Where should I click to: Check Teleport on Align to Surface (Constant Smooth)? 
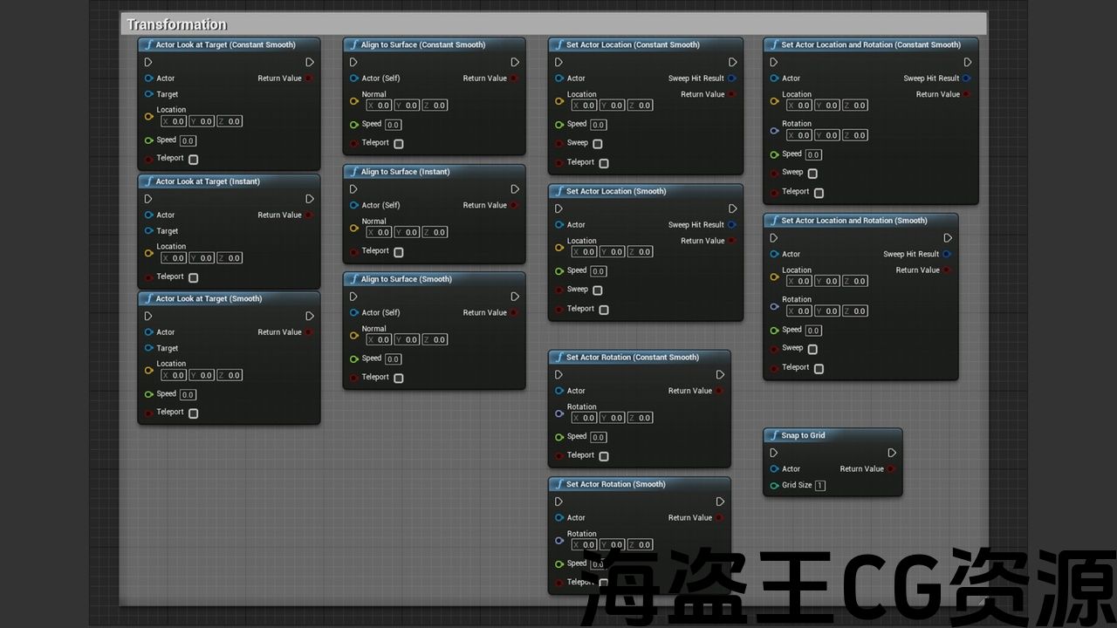[x=398, y=143]
